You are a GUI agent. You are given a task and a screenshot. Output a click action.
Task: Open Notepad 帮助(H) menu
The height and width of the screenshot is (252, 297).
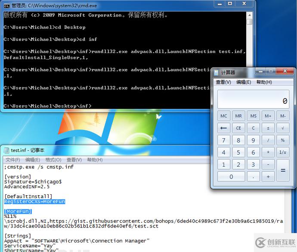(x=95, y=160)
